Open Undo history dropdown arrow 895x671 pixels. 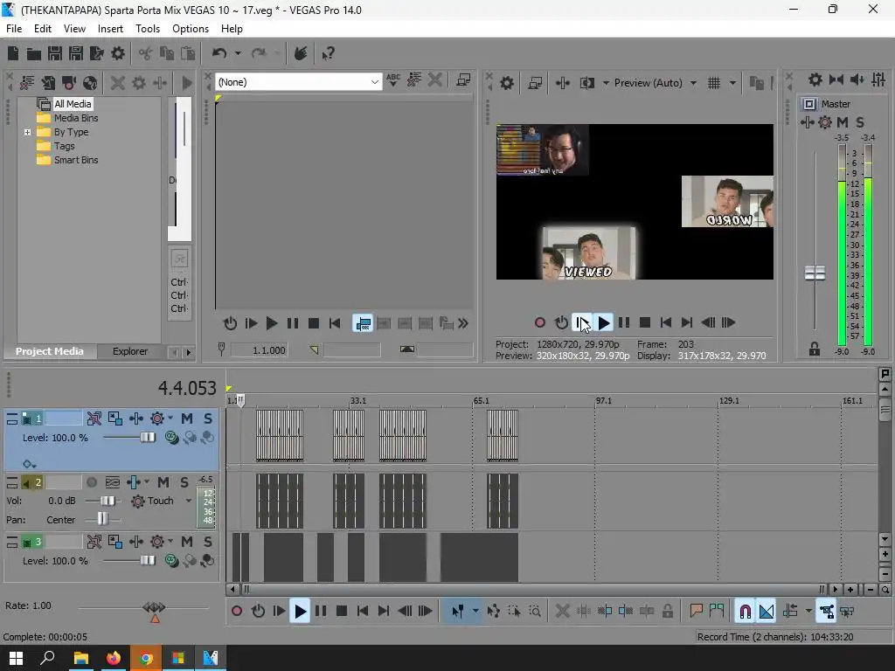point(238,53)
